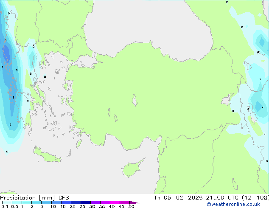The image size is (269, 208).
Task: Click the '25' legend scale label
Action: [82, 206]
